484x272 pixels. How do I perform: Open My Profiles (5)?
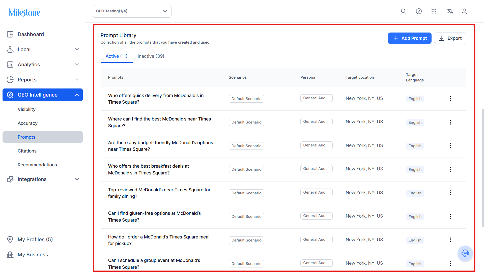click(x=35, y=239)
